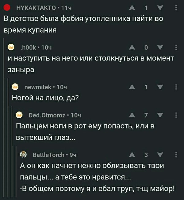Screen dimensions: 184x200
Task: Downvote the Ded.Otmoroz comment
Action: coord(160,115)
